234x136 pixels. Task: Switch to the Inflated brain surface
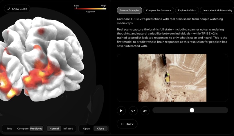[x=68, y=128]
